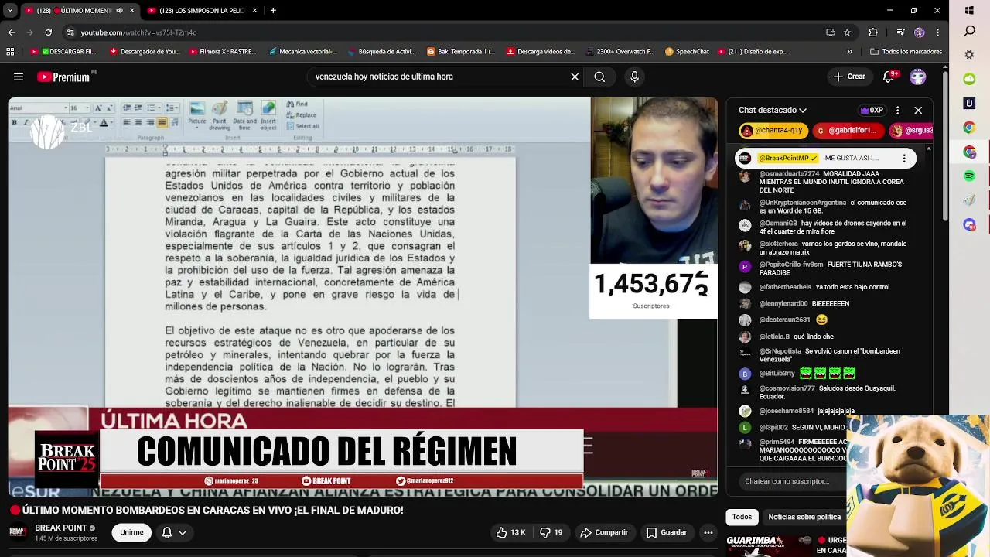Open more video actions ellipsis
The height and width of the screenshot is (557, 990).
[x=708, y=532]
